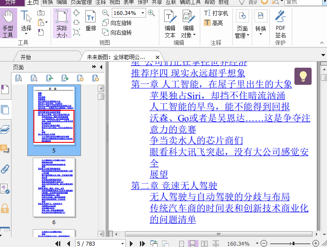The height and width of the screenshot is (247, 327).
Task: Open the Pages side panel icon
Action: click(x=5, y=109)
